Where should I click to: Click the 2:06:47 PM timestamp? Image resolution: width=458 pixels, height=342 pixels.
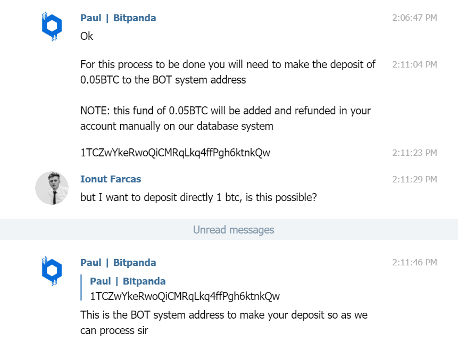414,18
